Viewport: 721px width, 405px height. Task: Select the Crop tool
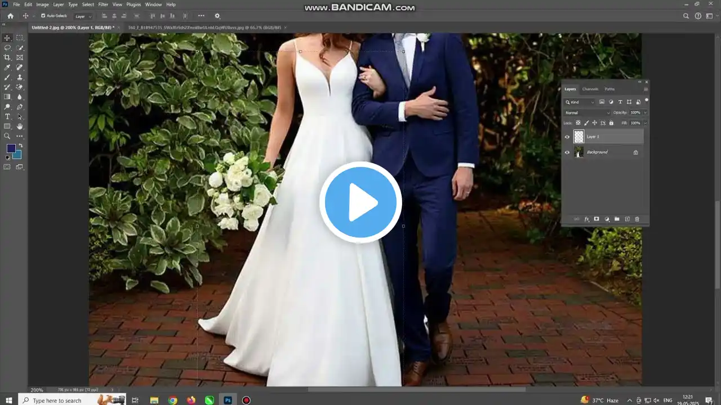(7, 57)
